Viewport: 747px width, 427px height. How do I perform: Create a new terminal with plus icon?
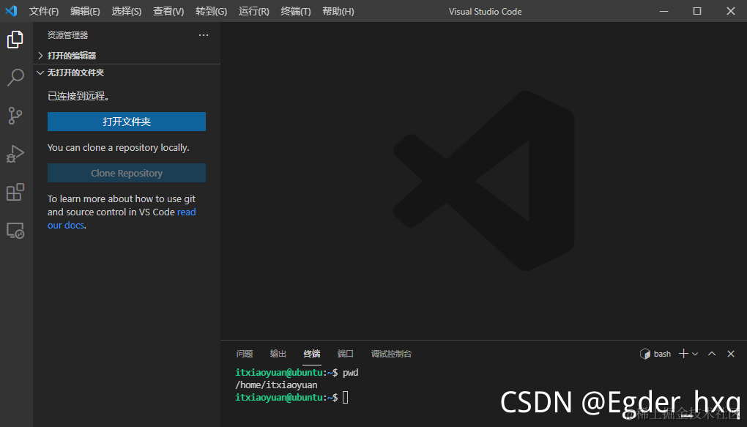[683, 354]
